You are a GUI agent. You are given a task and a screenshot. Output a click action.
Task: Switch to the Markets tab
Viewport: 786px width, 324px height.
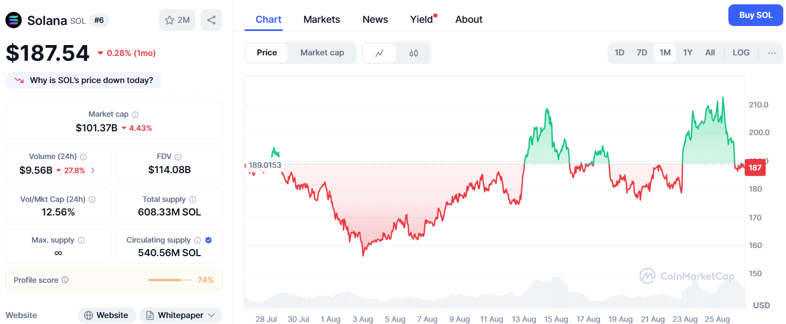tap(321, 19)
